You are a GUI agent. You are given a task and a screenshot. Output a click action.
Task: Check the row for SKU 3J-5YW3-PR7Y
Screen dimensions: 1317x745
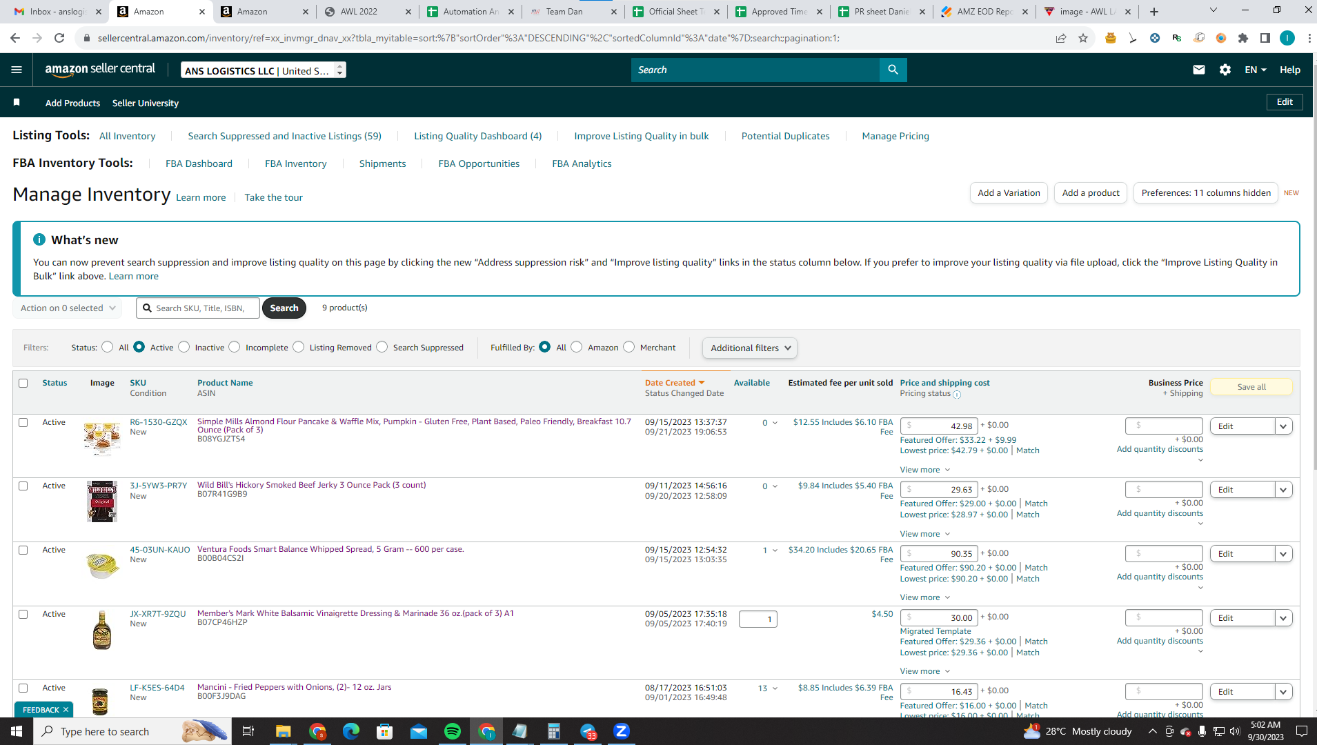(23, 486)
